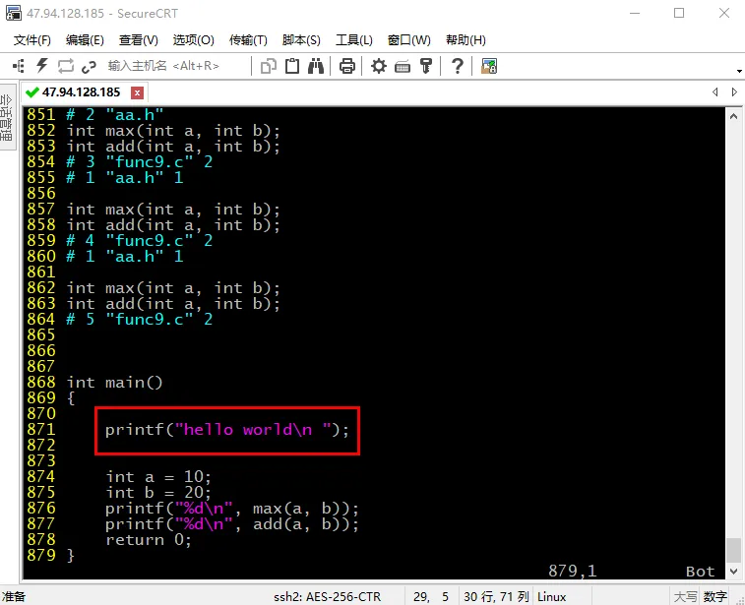Click the SecureFX icon in toolbar
745x605 pixels.
pos(489,66)
